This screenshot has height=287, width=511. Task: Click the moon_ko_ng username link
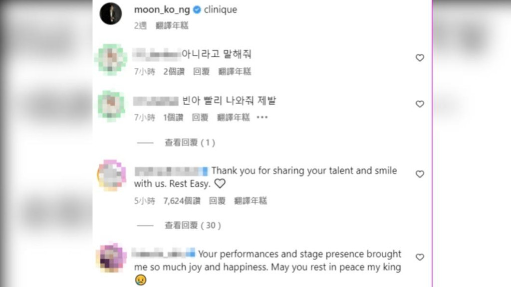pos(162,9)
